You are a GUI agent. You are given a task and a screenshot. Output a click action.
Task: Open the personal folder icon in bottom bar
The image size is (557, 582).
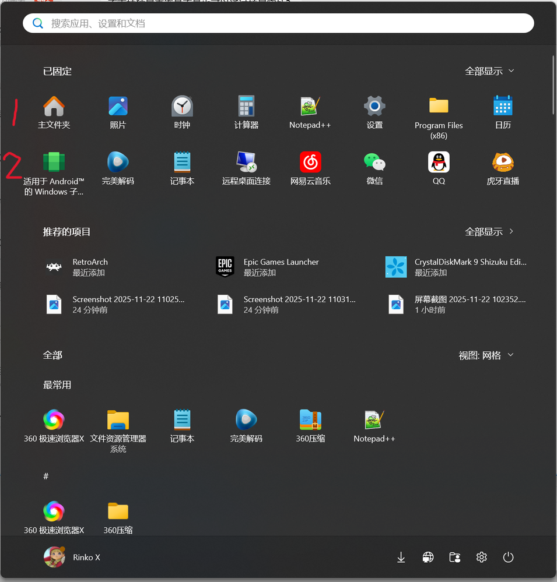coord(454,557)
